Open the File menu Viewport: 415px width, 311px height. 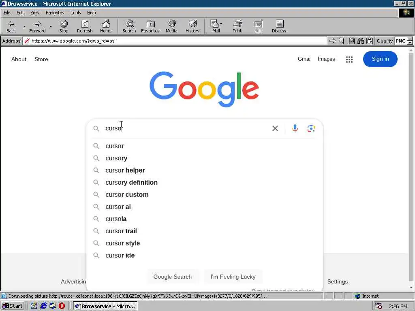click(x=7, y=13)
